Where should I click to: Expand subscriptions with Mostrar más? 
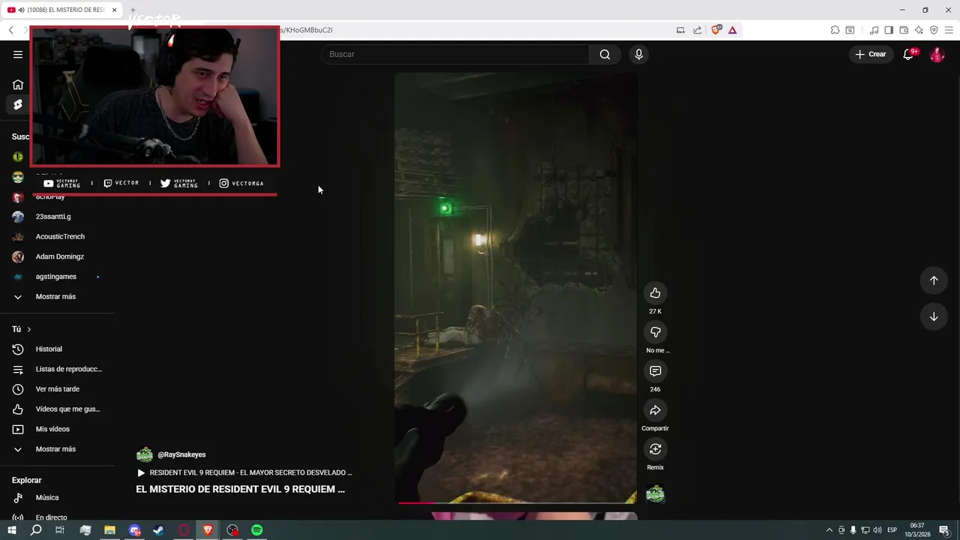55,297
